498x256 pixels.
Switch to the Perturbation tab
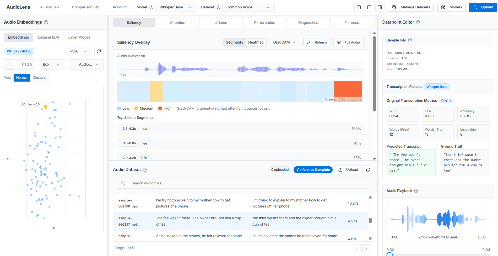(x=264, y=23)
